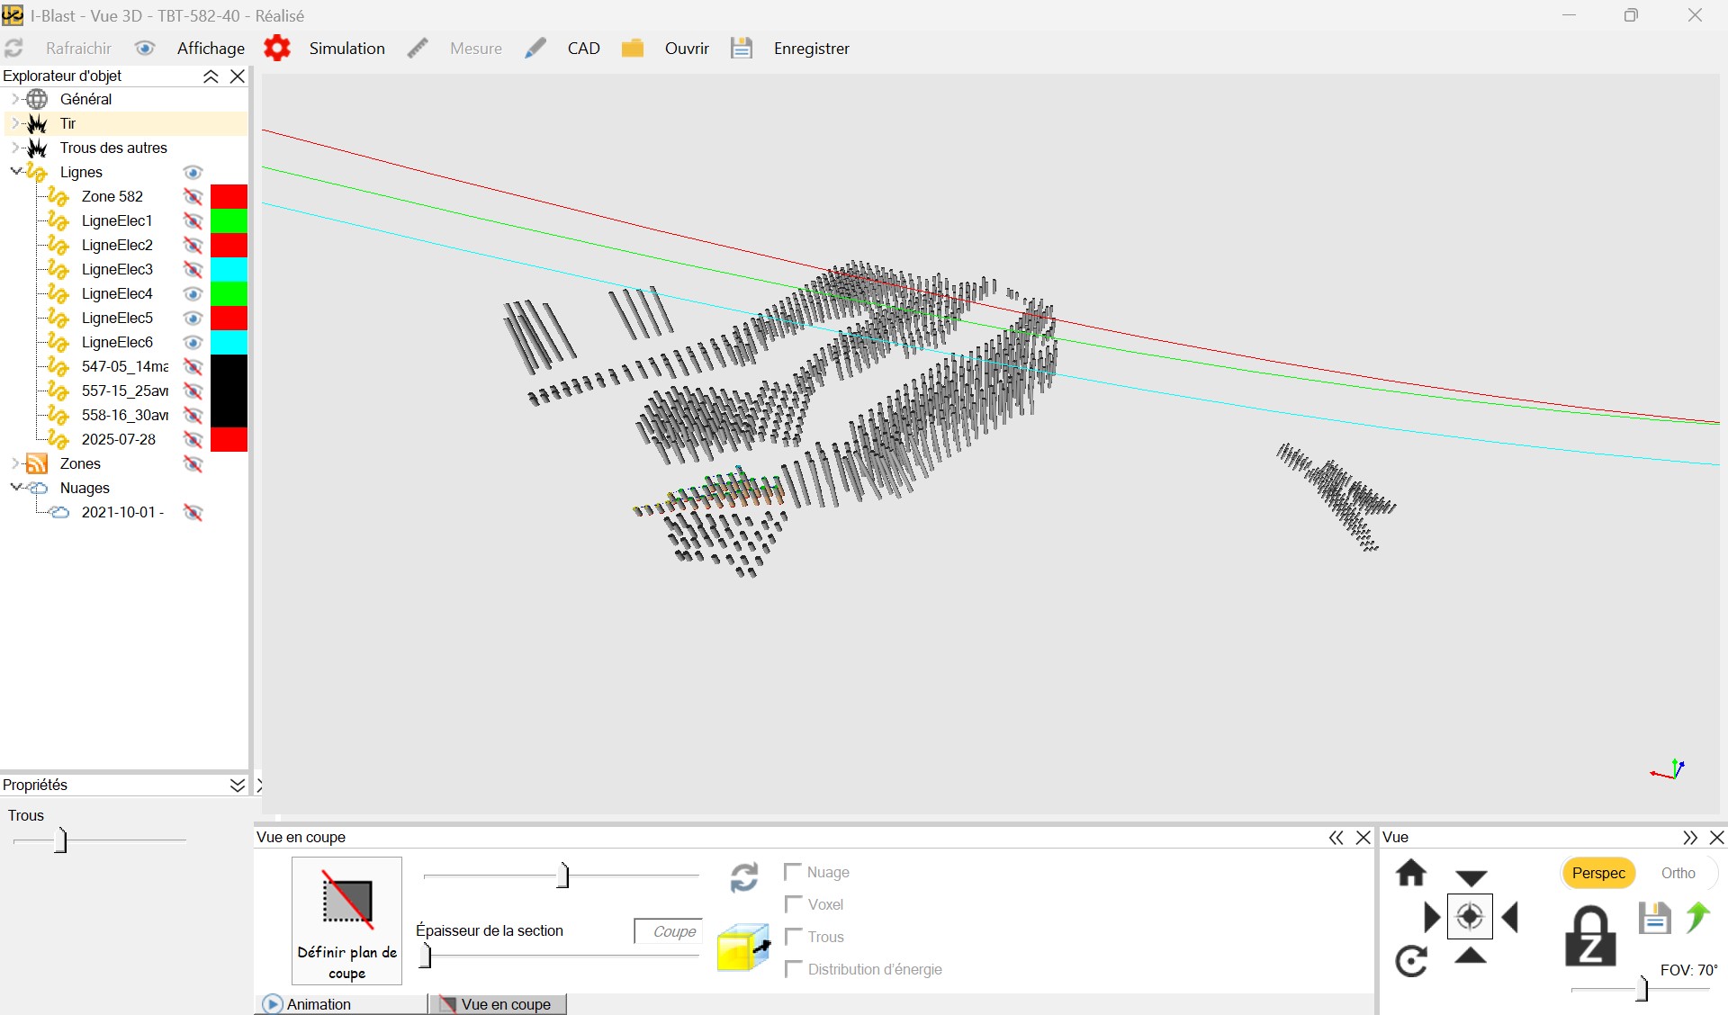Click the Rafraichir refresh icon

coord(14,48)
